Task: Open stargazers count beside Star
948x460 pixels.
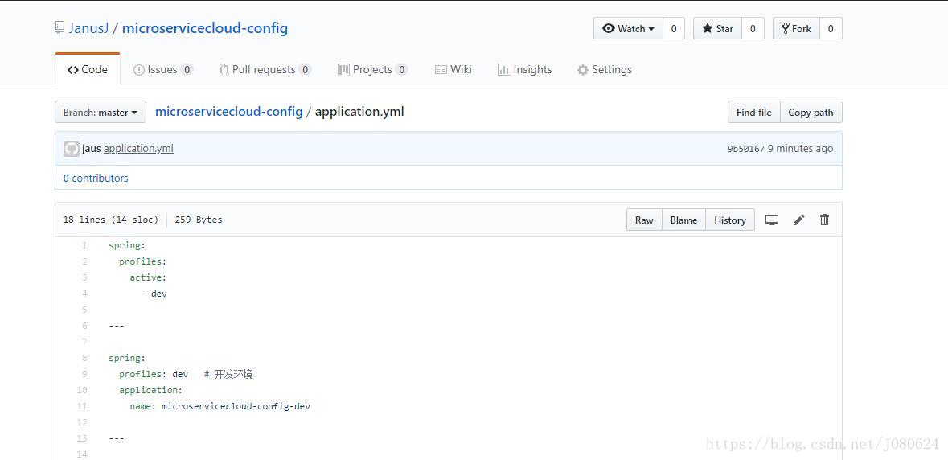Action: pyautogui.click(x=753, y=28)
